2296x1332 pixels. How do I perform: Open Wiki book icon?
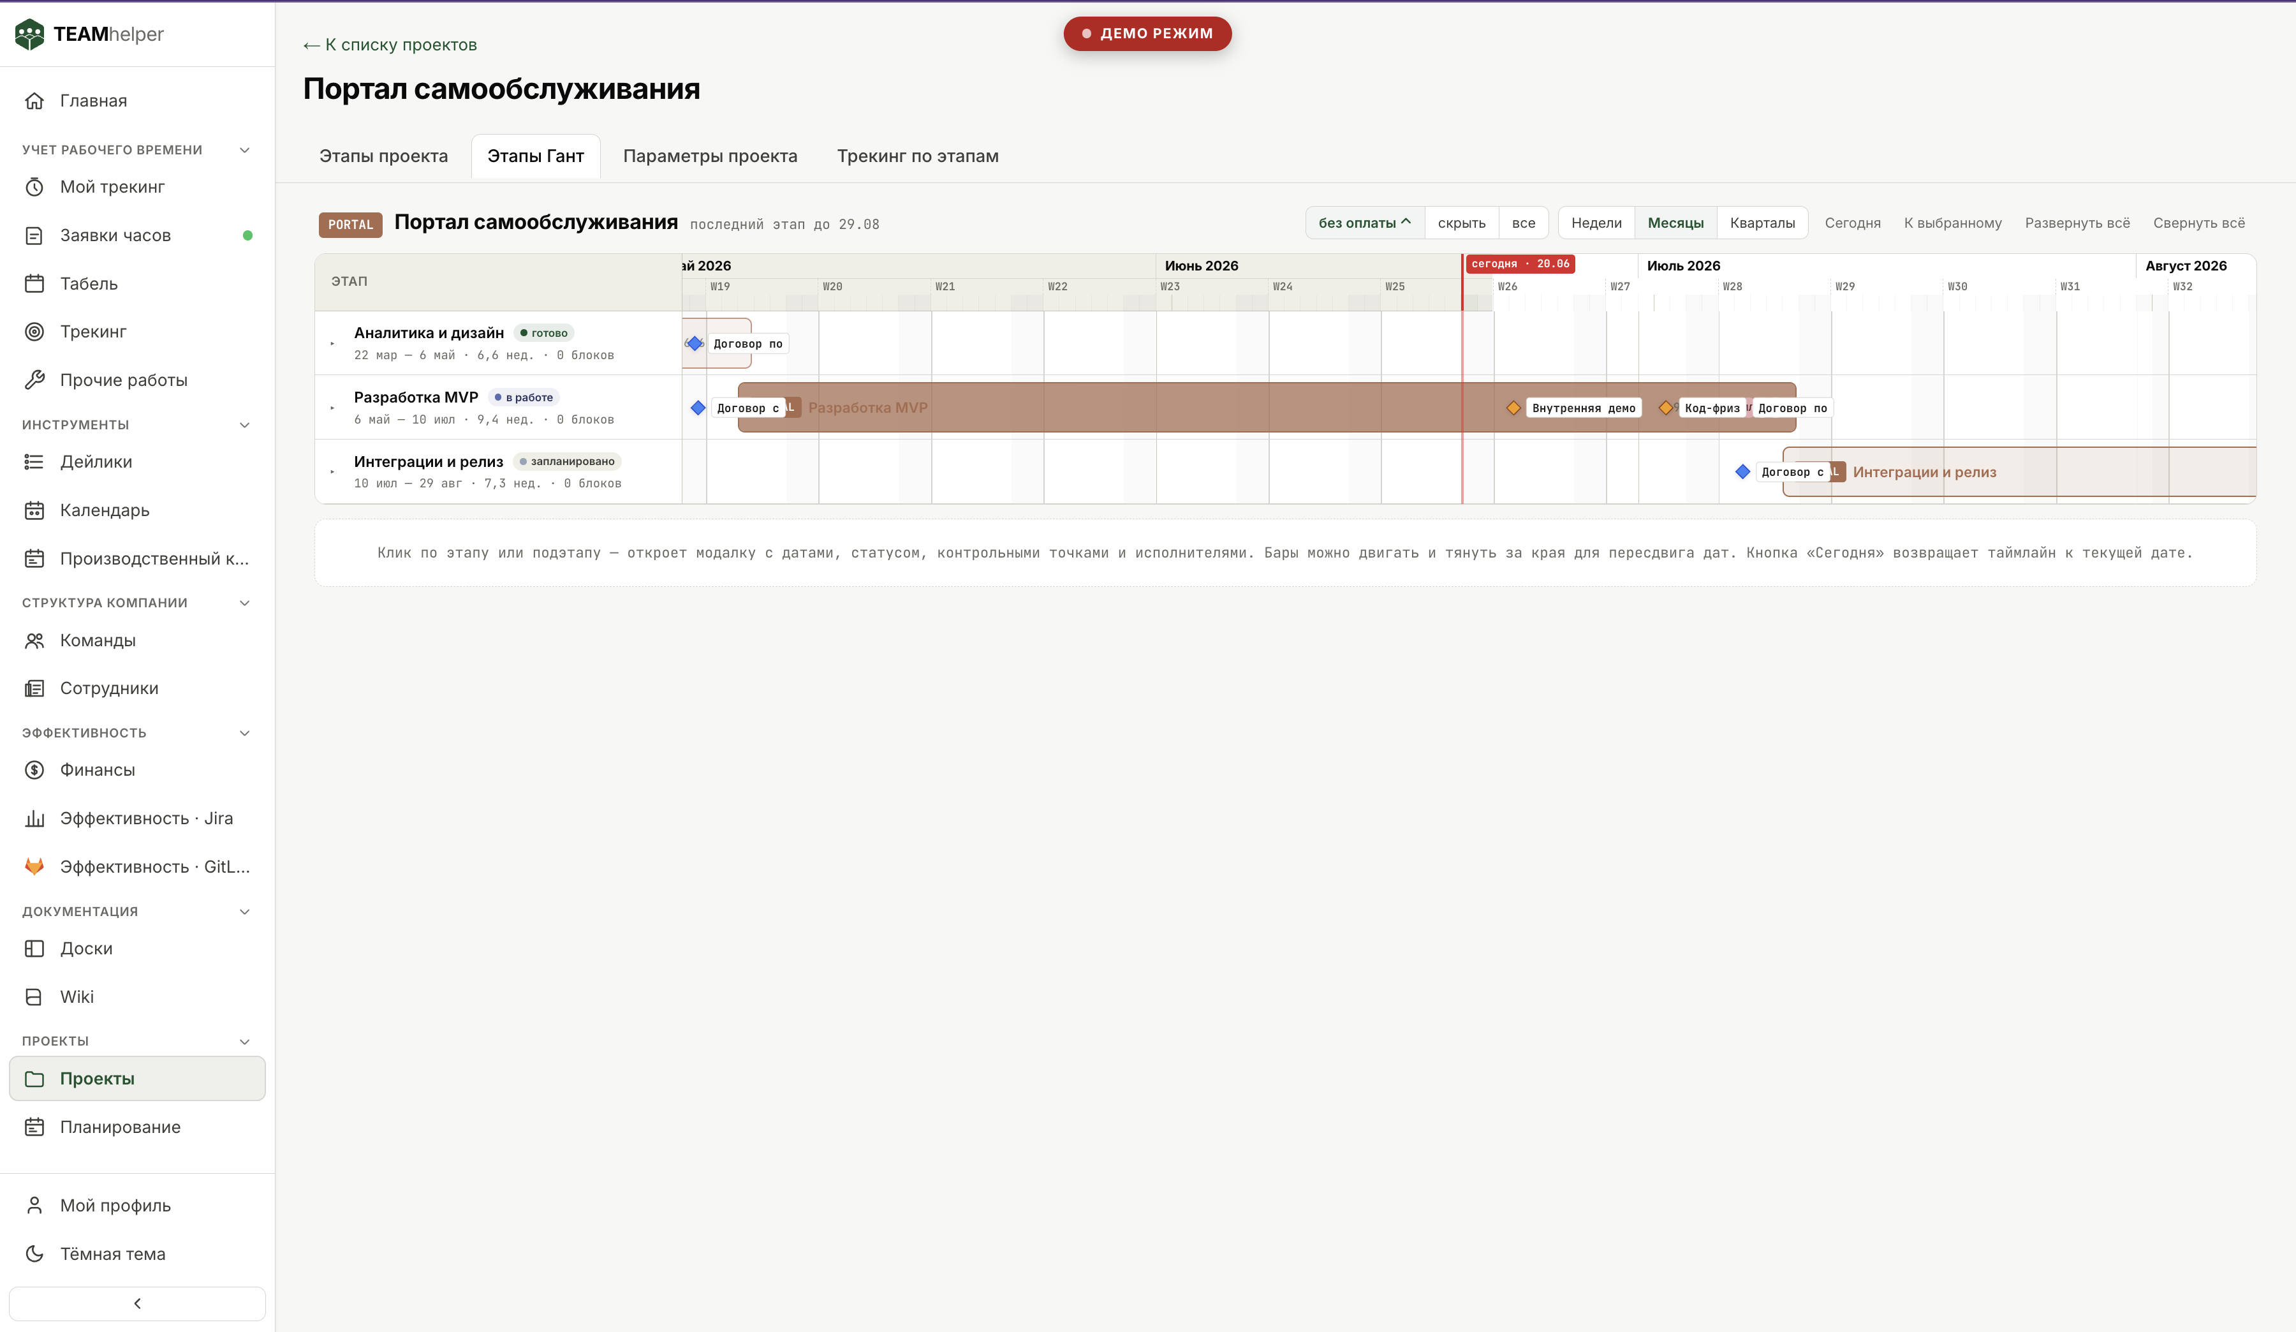(34, 996)
